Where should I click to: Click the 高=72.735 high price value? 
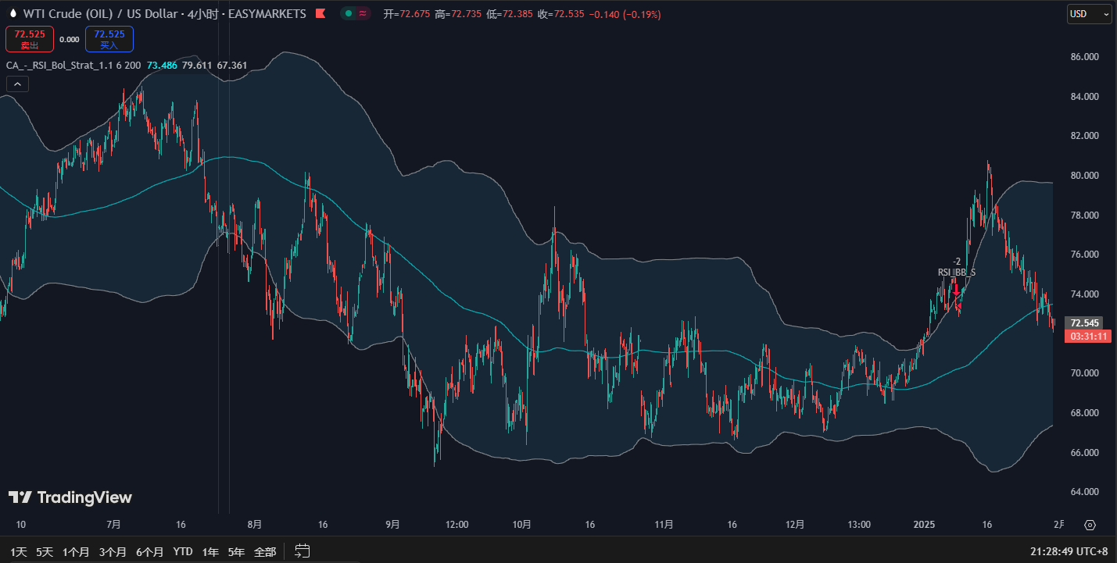pos(459,14)
